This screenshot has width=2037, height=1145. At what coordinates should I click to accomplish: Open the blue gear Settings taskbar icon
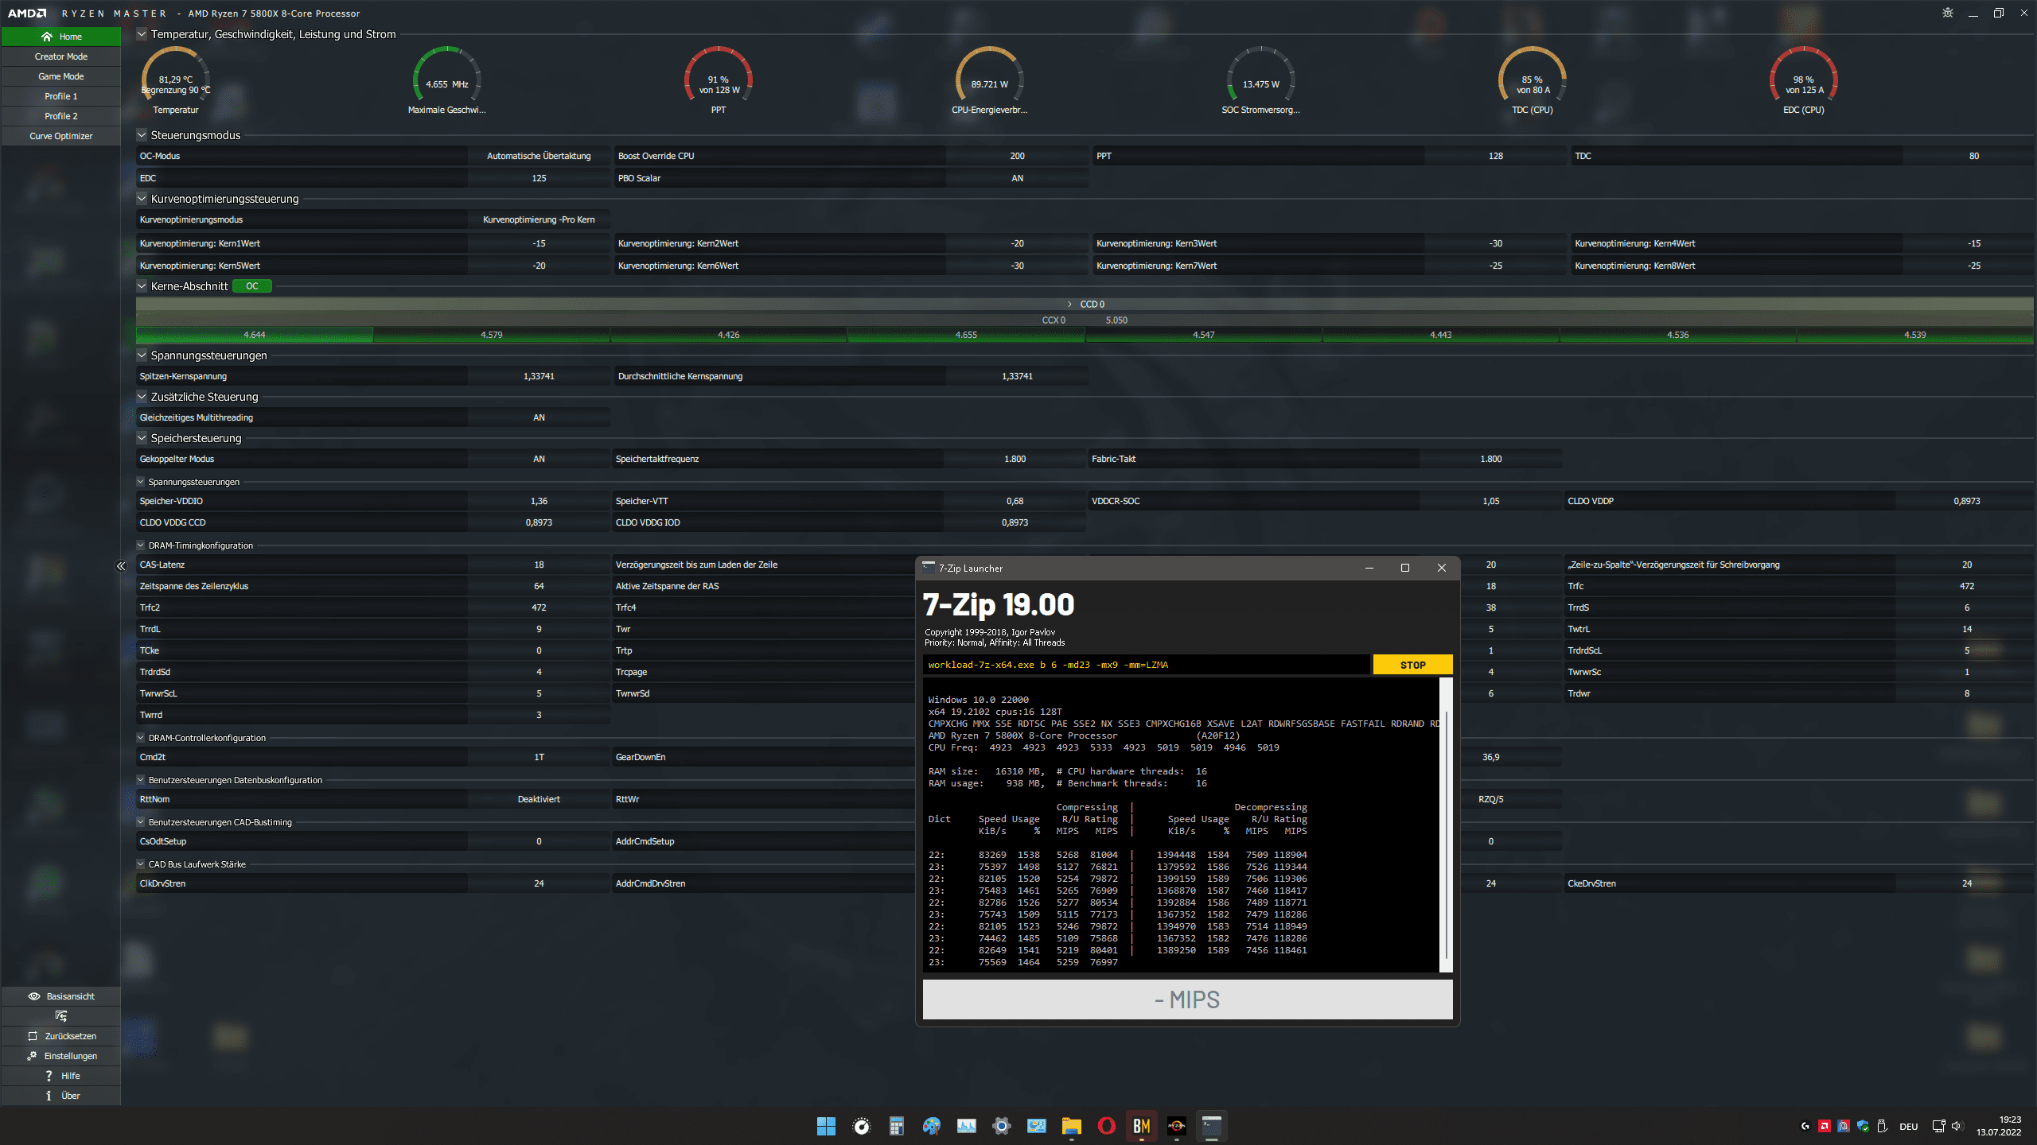1001,1126
